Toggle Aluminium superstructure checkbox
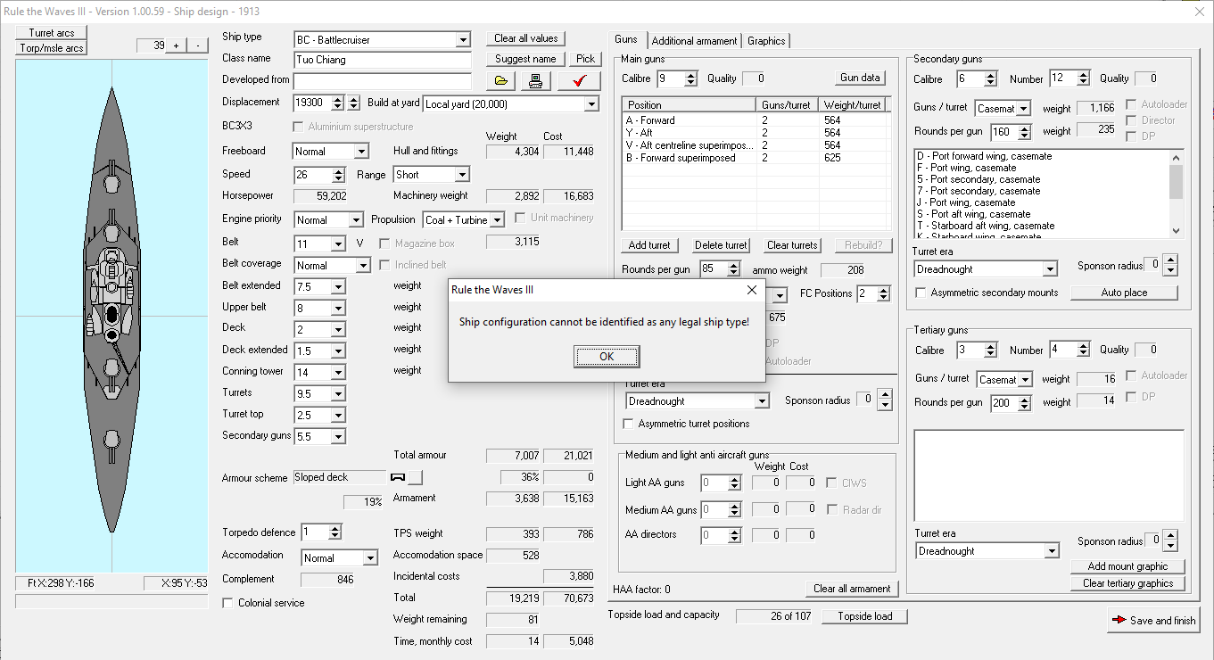Screen dimensions: 1214x660 pyautogui.click(x=299, y=127)
